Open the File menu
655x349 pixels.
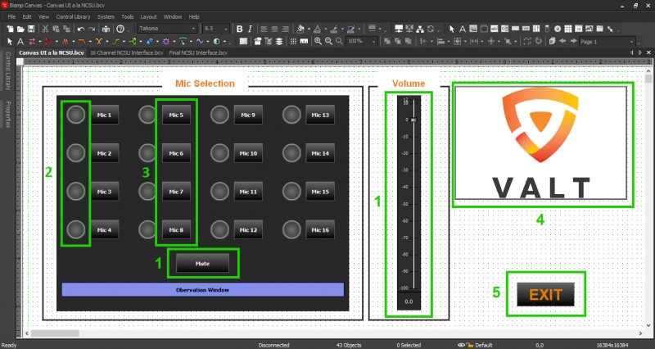tap(11, 16)
